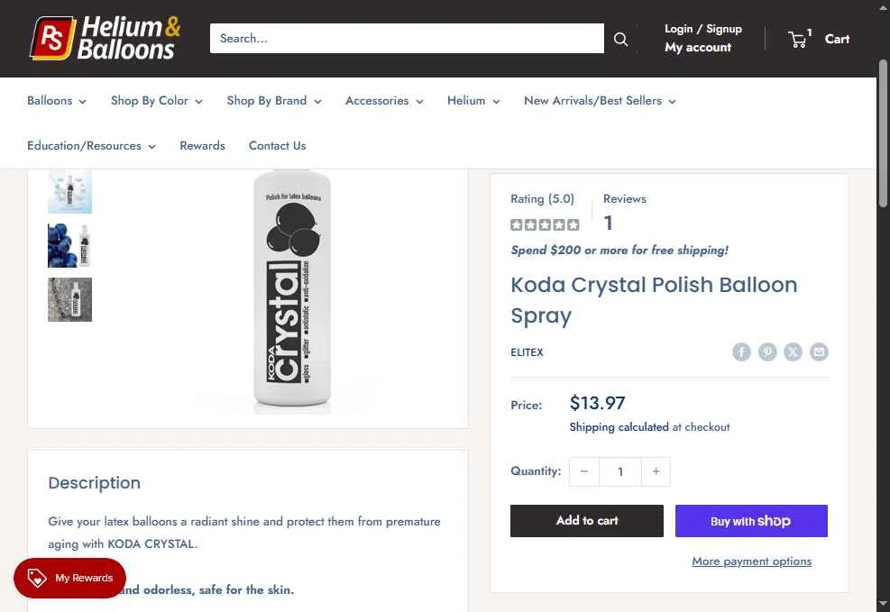Expand the Helium menu dropdown
Viewport: 890px width, 612px height.
click(x=473, y=101)
